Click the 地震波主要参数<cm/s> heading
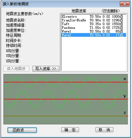132x138 pixels. click(x=25, y=14)
